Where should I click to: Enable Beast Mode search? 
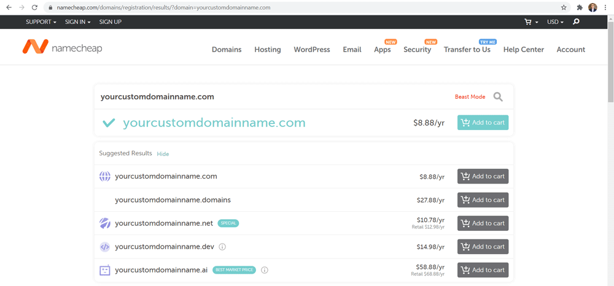point(470,96)
